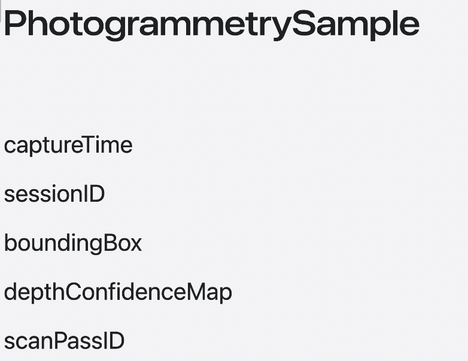Choose boundingBox from the property list

[73, 244]
